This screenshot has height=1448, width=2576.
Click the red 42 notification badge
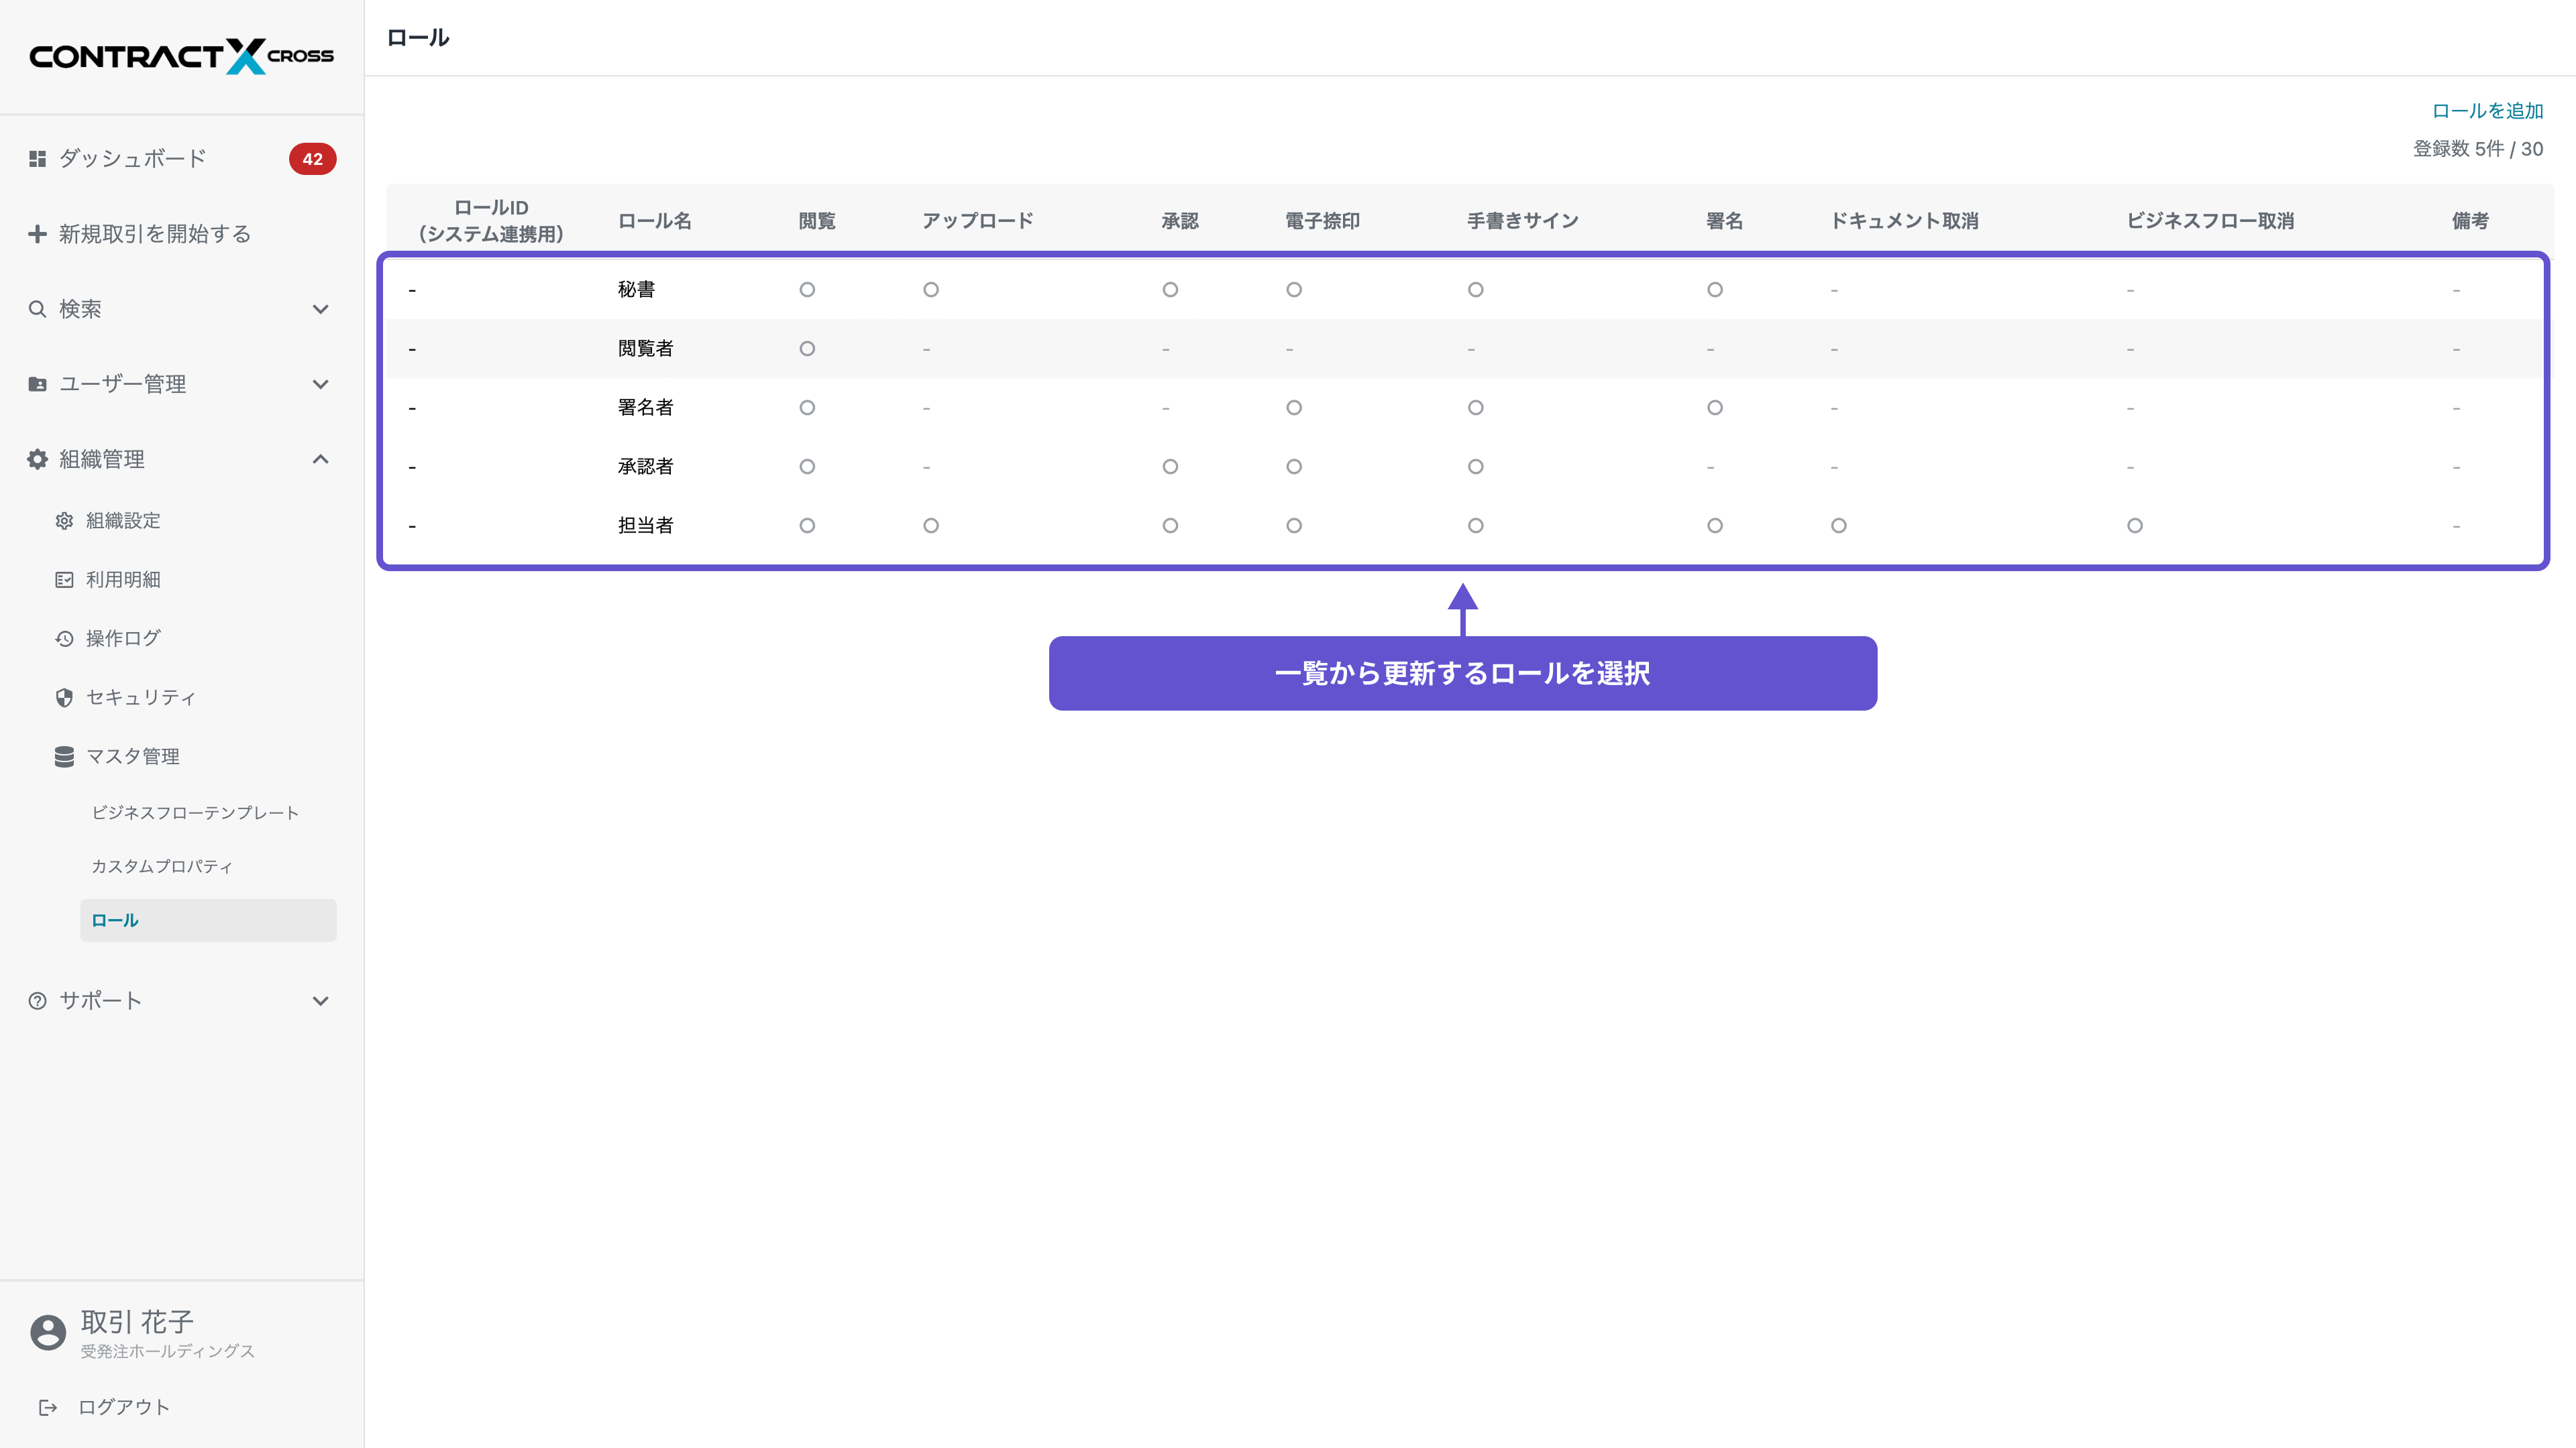click(x=312, y=159)
